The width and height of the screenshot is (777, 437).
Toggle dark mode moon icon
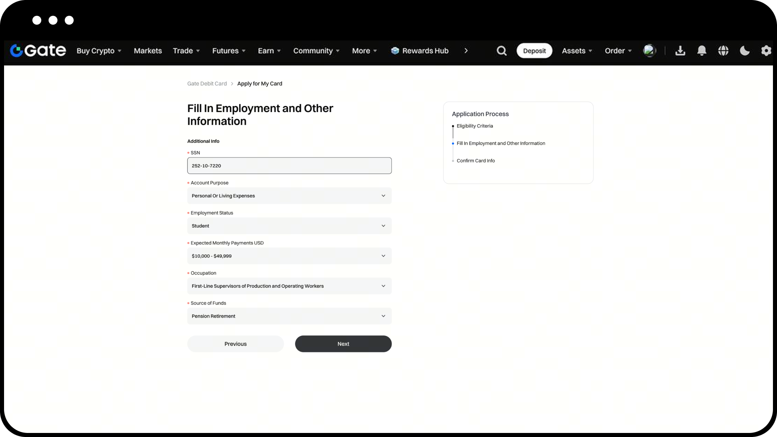point(745,51)
